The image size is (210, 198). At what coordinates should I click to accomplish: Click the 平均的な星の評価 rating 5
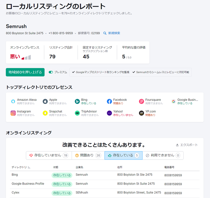pyautogui.click(x=123, y=56)
